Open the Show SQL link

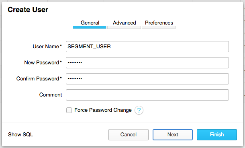(x=20, y=135)
